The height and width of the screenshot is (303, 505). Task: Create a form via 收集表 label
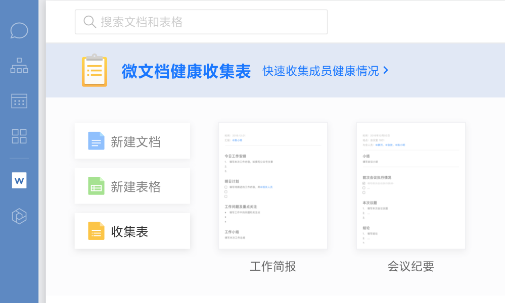point(129,231)
